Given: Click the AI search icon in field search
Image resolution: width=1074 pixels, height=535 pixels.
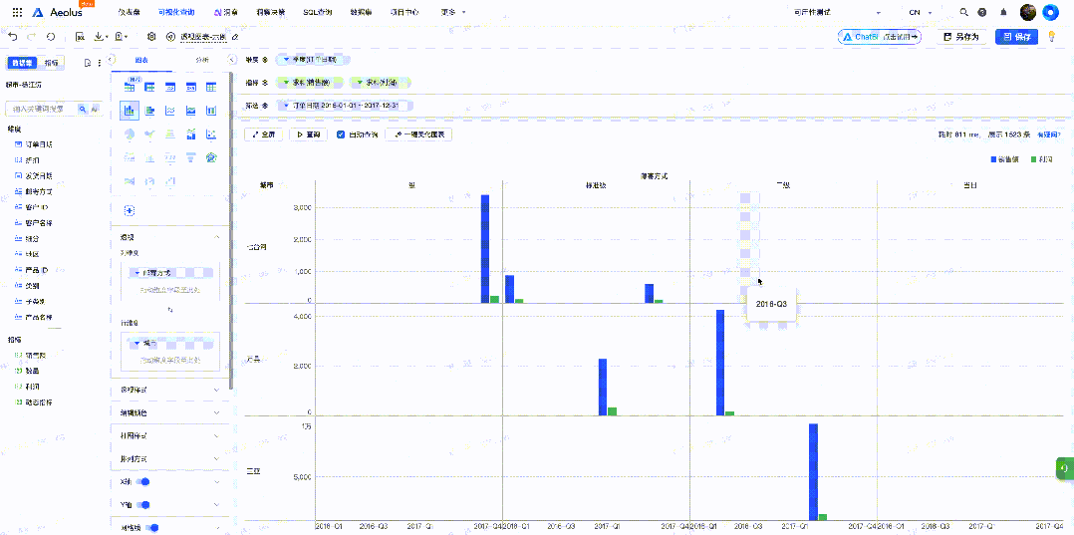Looking at the screenshot, I should 95,109.
